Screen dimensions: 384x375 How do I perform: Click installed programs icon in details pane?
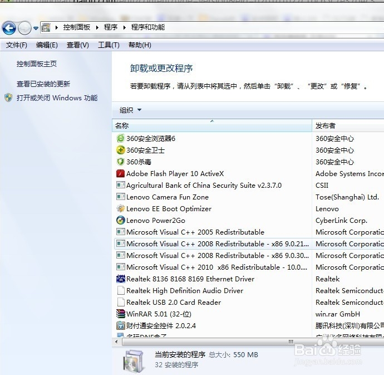pyautogui.click(x=134, y=361)
